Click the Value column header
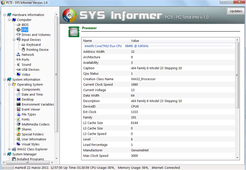The width and height of the screenshot is (246, 170). pyautogui.click(x=135, y=41)
